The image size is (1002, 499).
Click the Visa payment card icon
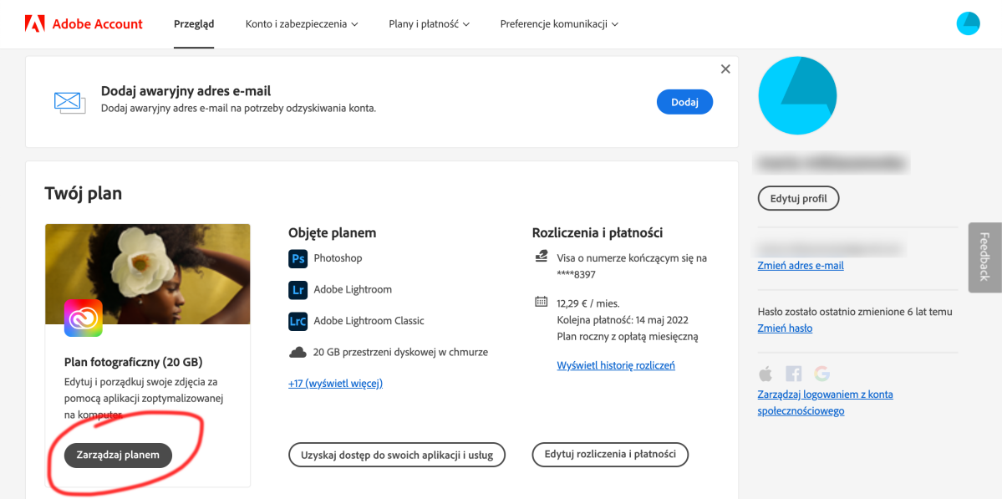pyautogui.click(x=541, y=257)
